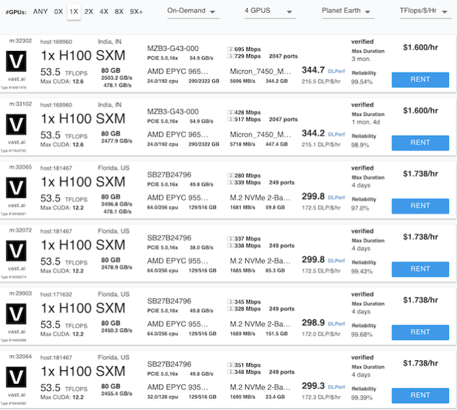The height and width of the screenshot is (410, 457).
Task: Click upload speed icon beside 695 Mbps
Action: point(230,49)
